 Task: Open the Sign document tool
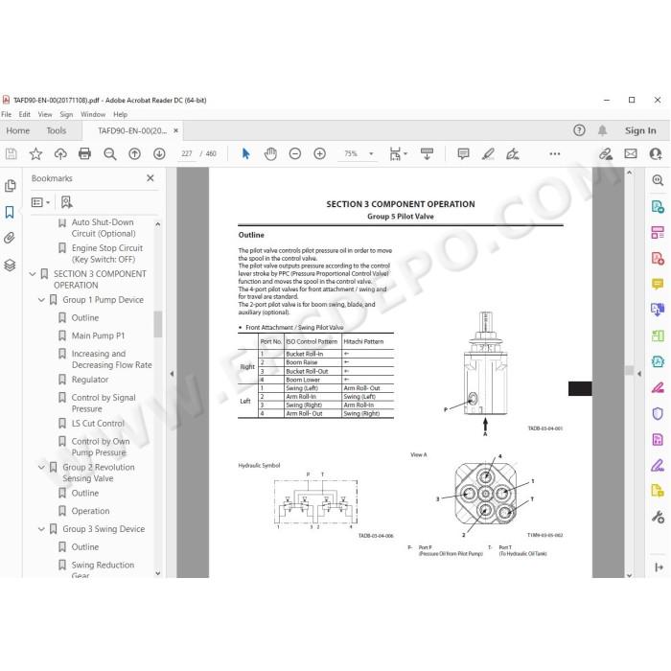[x=512, y=153]
